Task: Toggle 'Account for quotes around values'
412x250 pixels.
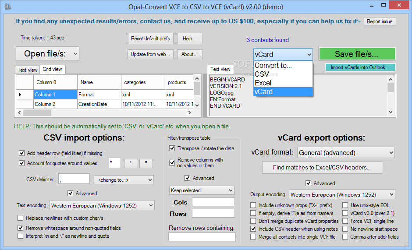Action: point(21,163)
